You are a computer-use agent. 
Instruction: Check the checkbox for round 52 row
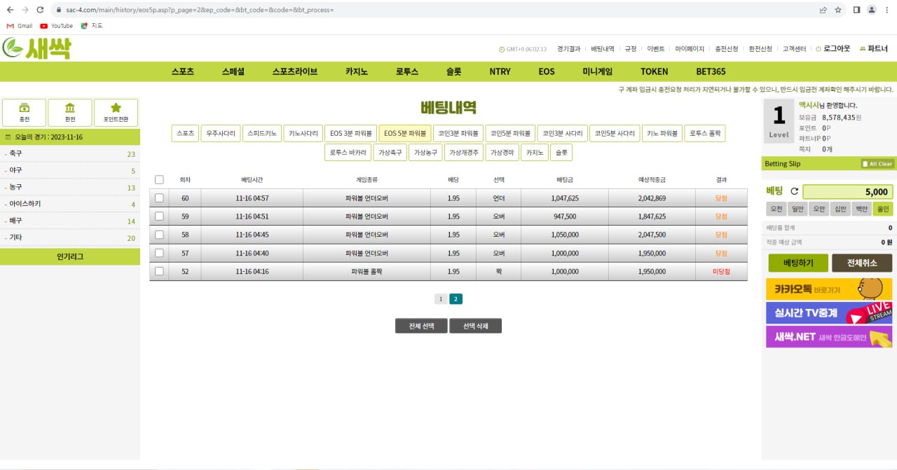pos(159,271)
